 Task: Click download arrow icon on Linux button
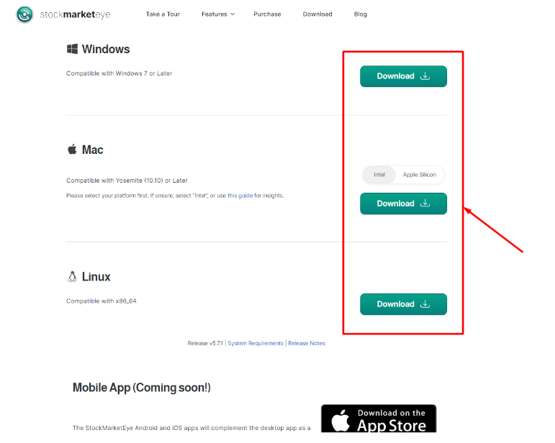point(425,303)
